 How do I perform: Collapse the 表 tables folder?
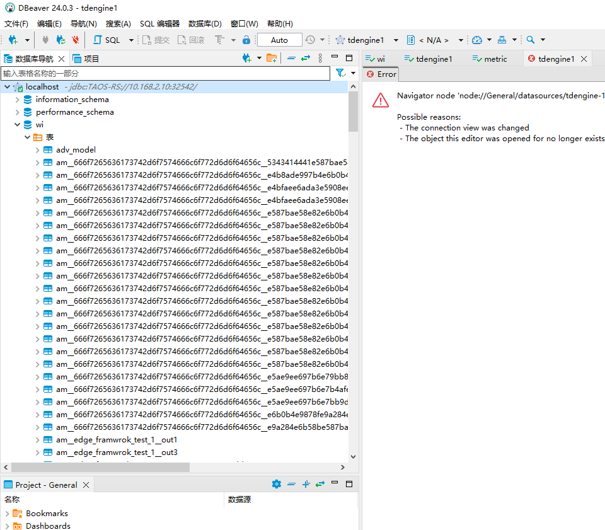pos(27,137)
